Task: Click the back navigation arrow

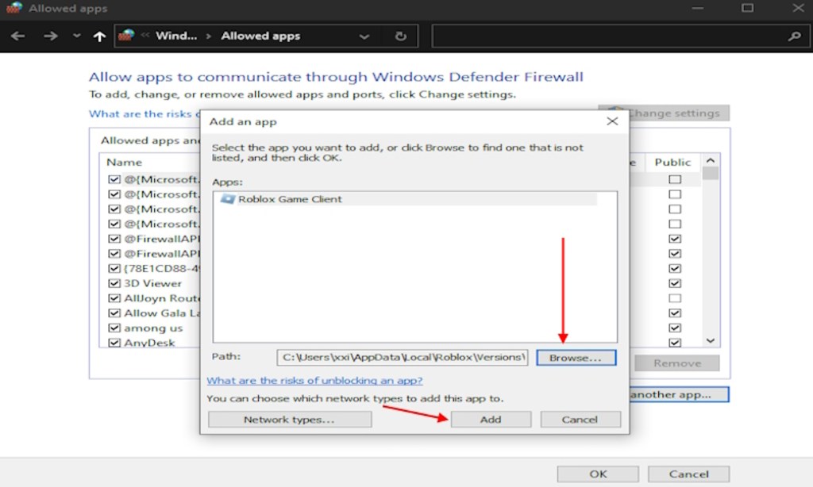Action: pyautogui.click(x=17, y=36)
